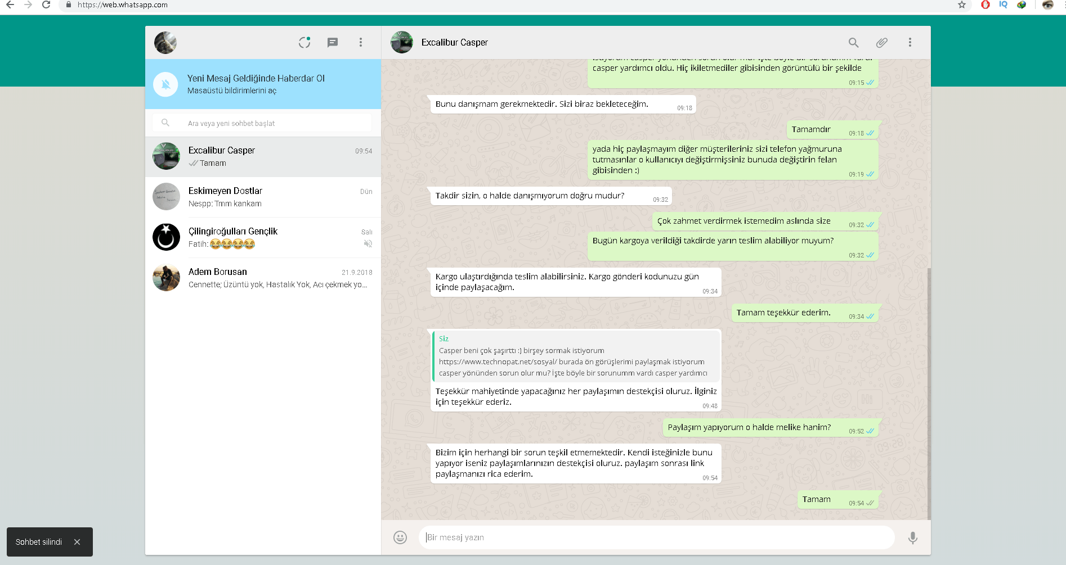Open the emoji picker
Viewport: 1066px width, 565px height.
coord(400,537)
